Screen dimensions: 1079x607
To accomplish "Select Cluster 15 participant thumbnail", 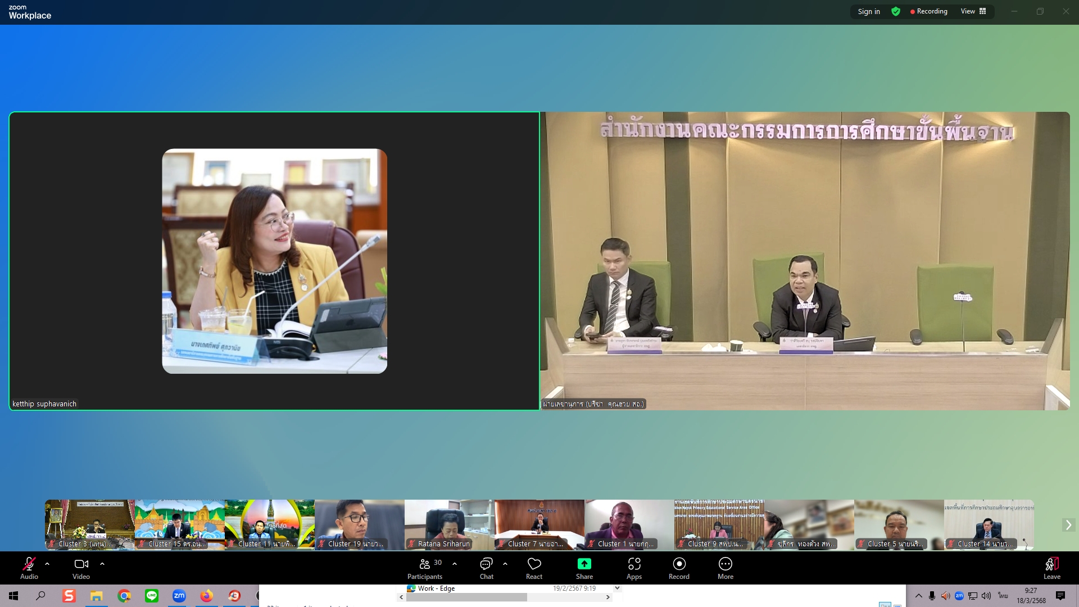I will point(180,525).
